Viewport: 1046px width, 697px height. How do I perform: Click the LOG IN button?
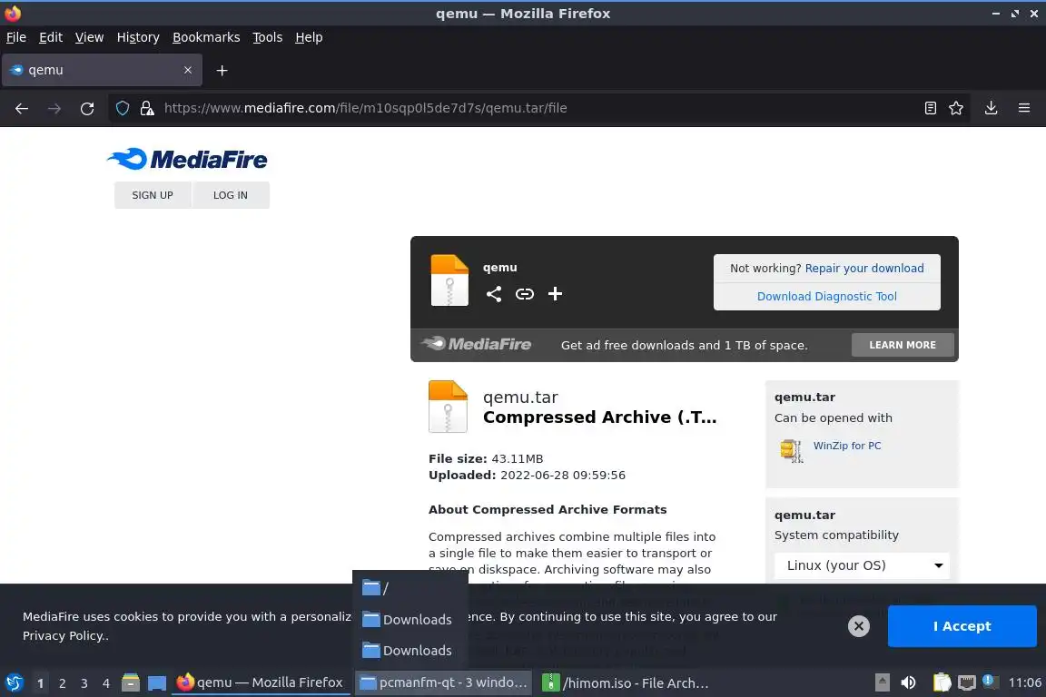(230, 195)
